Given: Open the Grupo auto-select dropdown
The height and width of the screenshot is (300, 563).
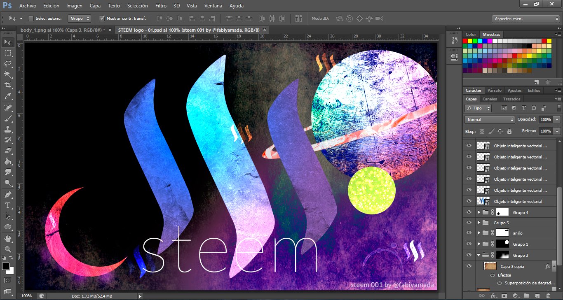Looking at the screenshot, I should click(x=80, y=19).
